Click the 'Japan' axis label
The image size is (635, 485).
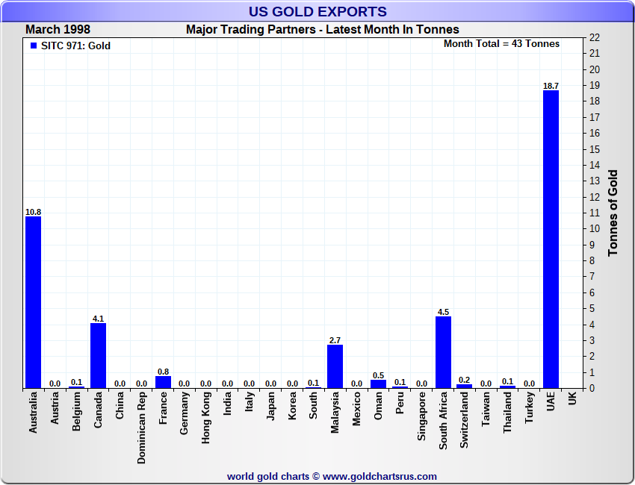click(270, 406)
